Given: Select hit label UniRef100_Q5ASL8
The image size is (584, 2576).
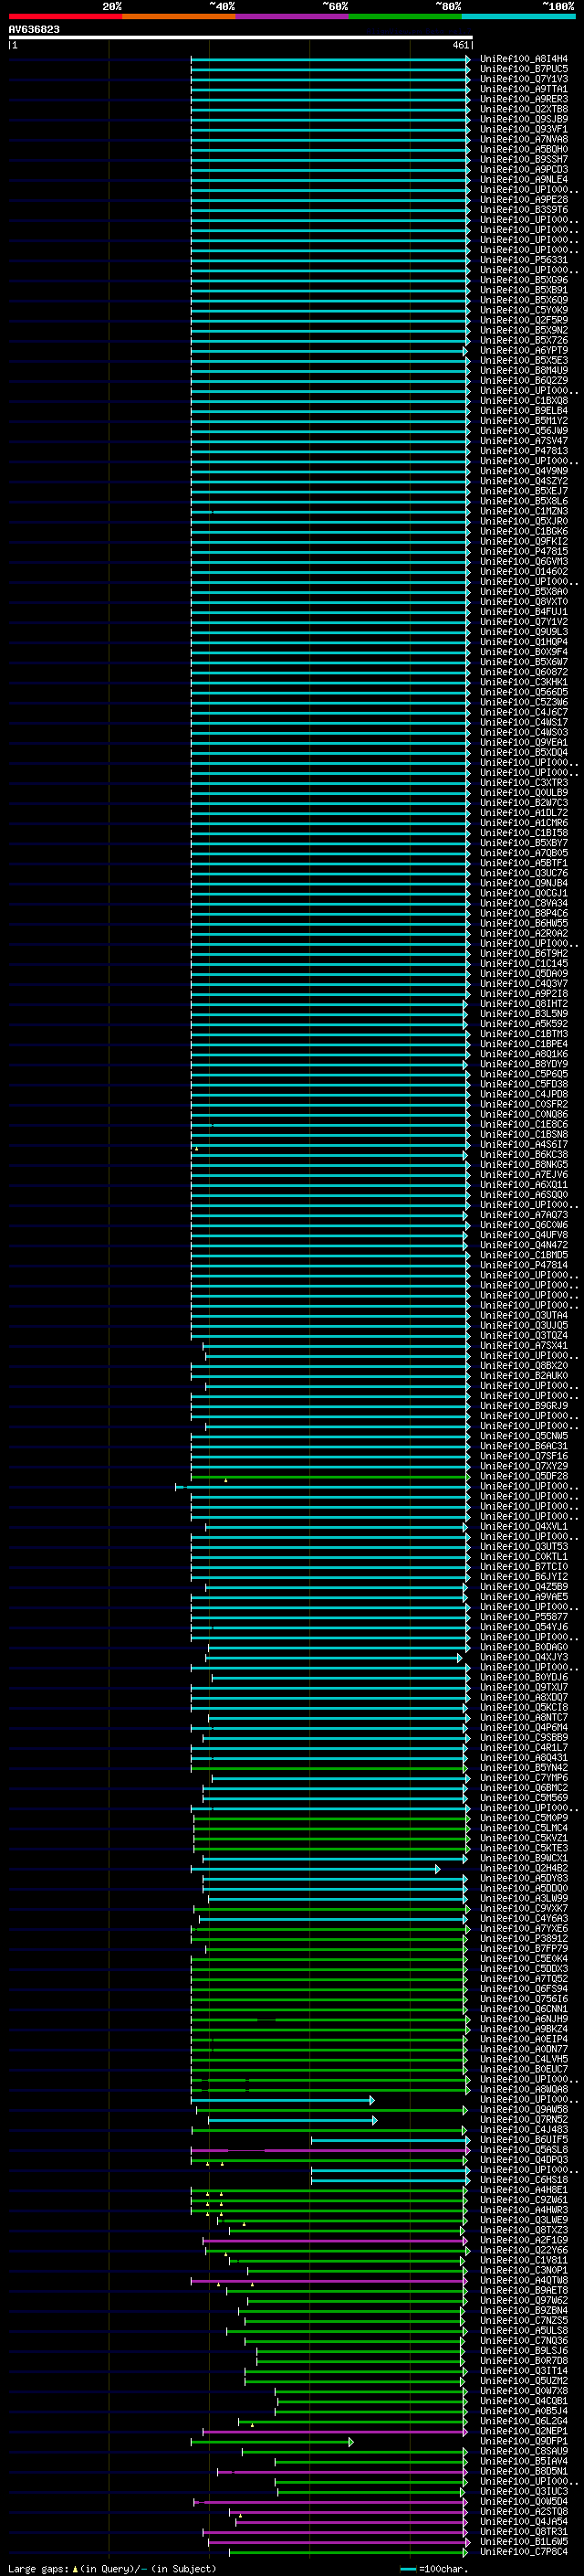Looking at the screenshot, I should 524,2150.
